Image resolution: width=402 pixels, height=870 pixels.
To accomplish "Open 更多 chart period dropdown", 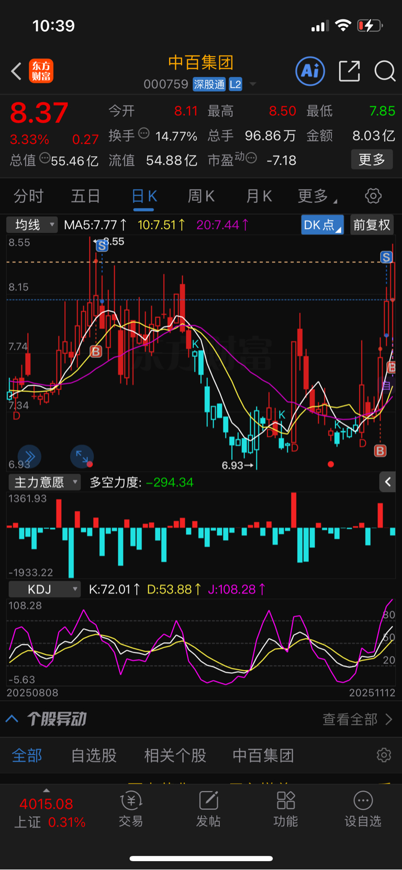I will 317,196.
